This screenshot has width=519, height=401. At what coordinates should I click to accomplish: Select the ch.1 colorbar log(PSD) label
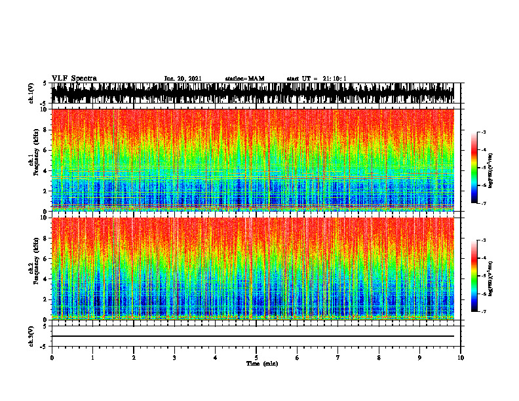[491, 170]
